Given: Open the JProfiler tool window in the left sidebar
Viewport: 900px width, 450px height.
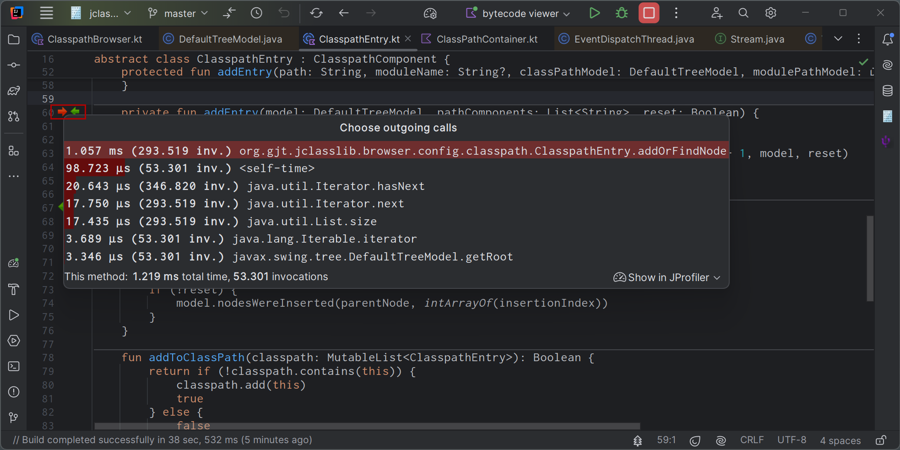Looking at the screenshot, I should point(14,263).
